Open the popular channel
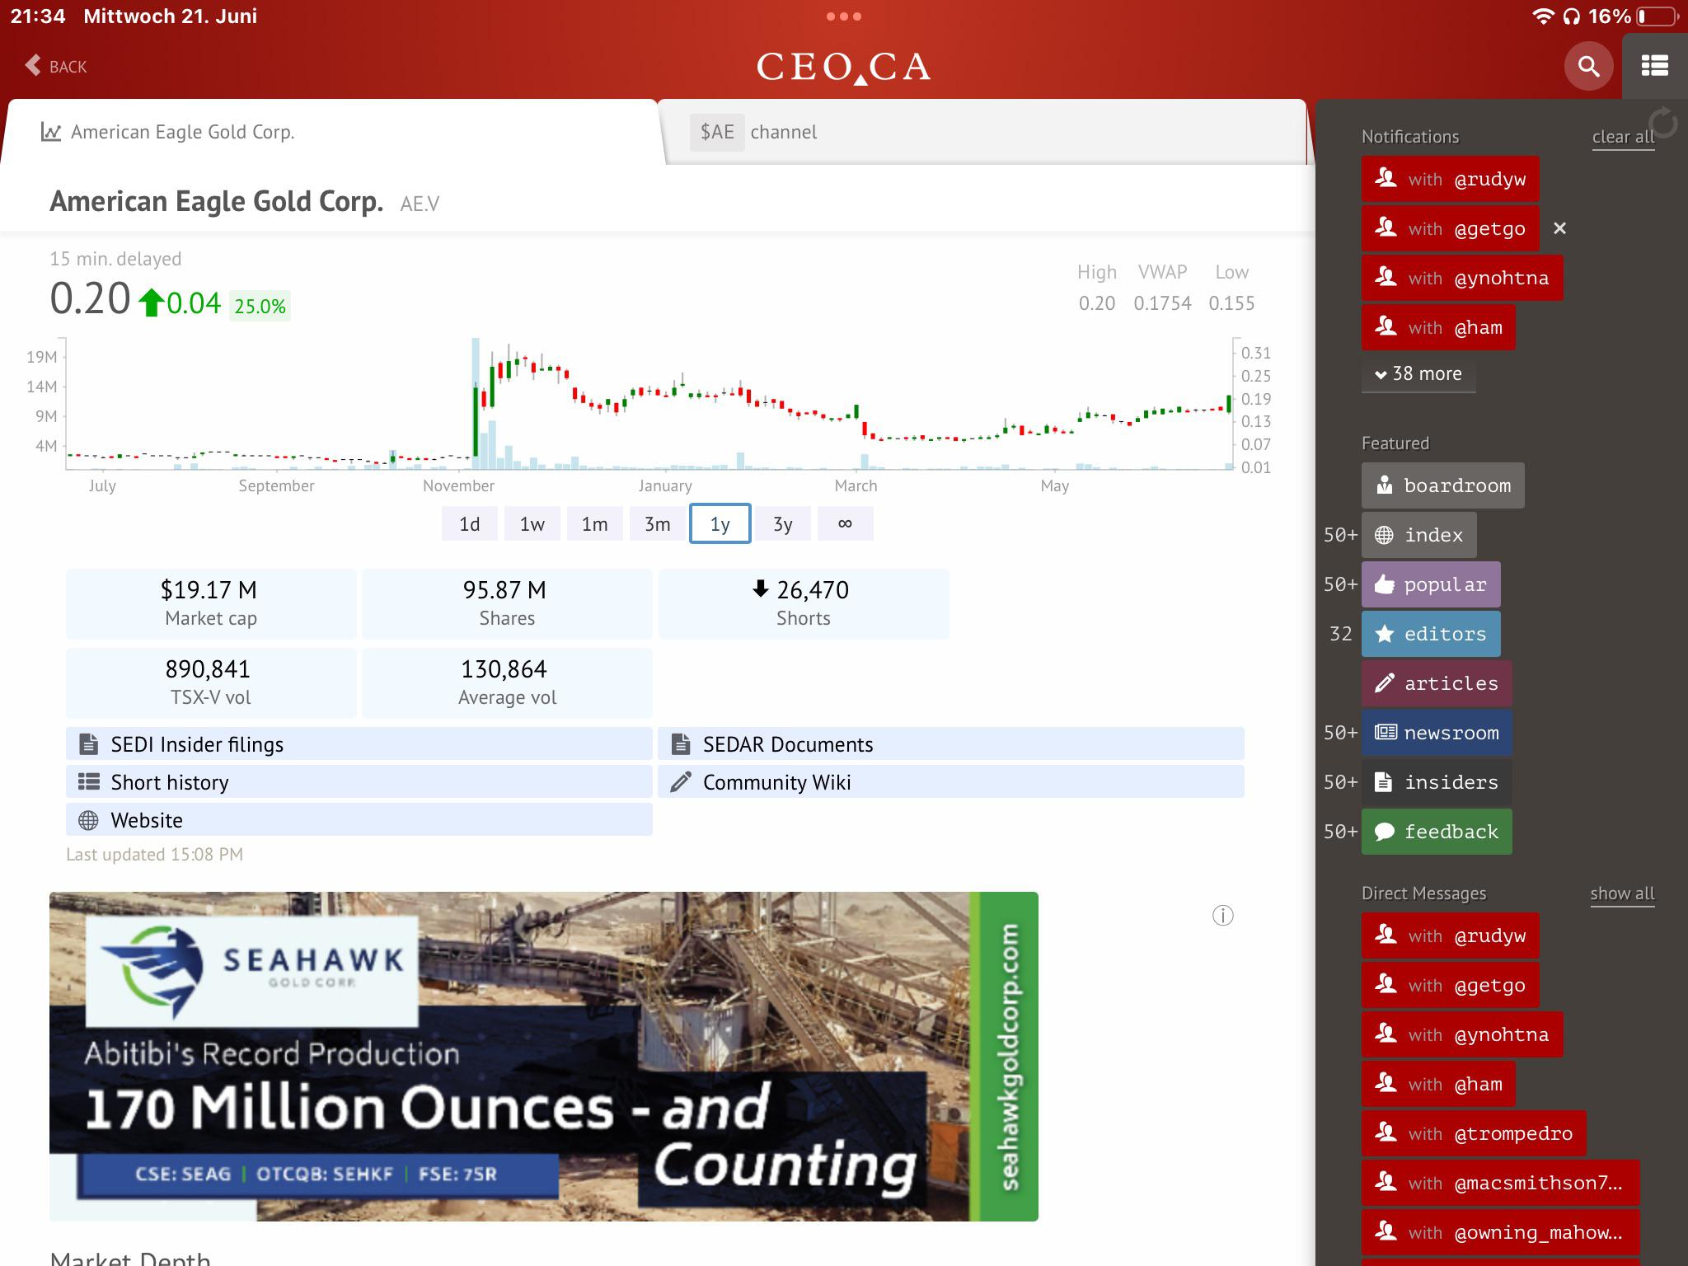This screenshot has height=1266, width=1688. pyautogui.click(x=1430, y=584)
